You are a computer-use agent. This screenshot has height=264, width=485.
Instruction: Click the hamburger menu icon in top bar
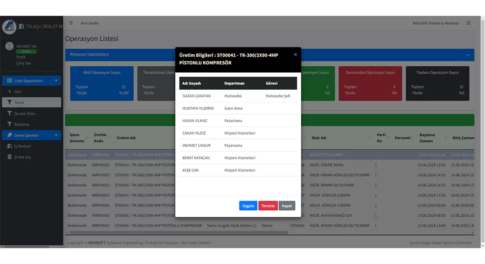click(x=71, y=23)
